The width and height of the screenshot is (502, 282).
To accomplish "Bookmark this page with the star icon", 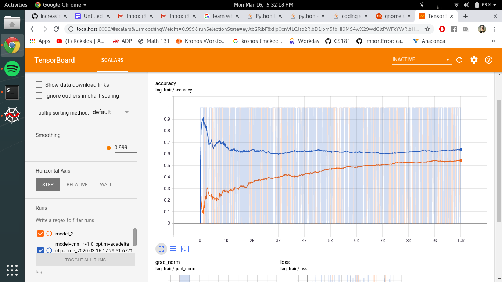I will click(x=427, y=29).
